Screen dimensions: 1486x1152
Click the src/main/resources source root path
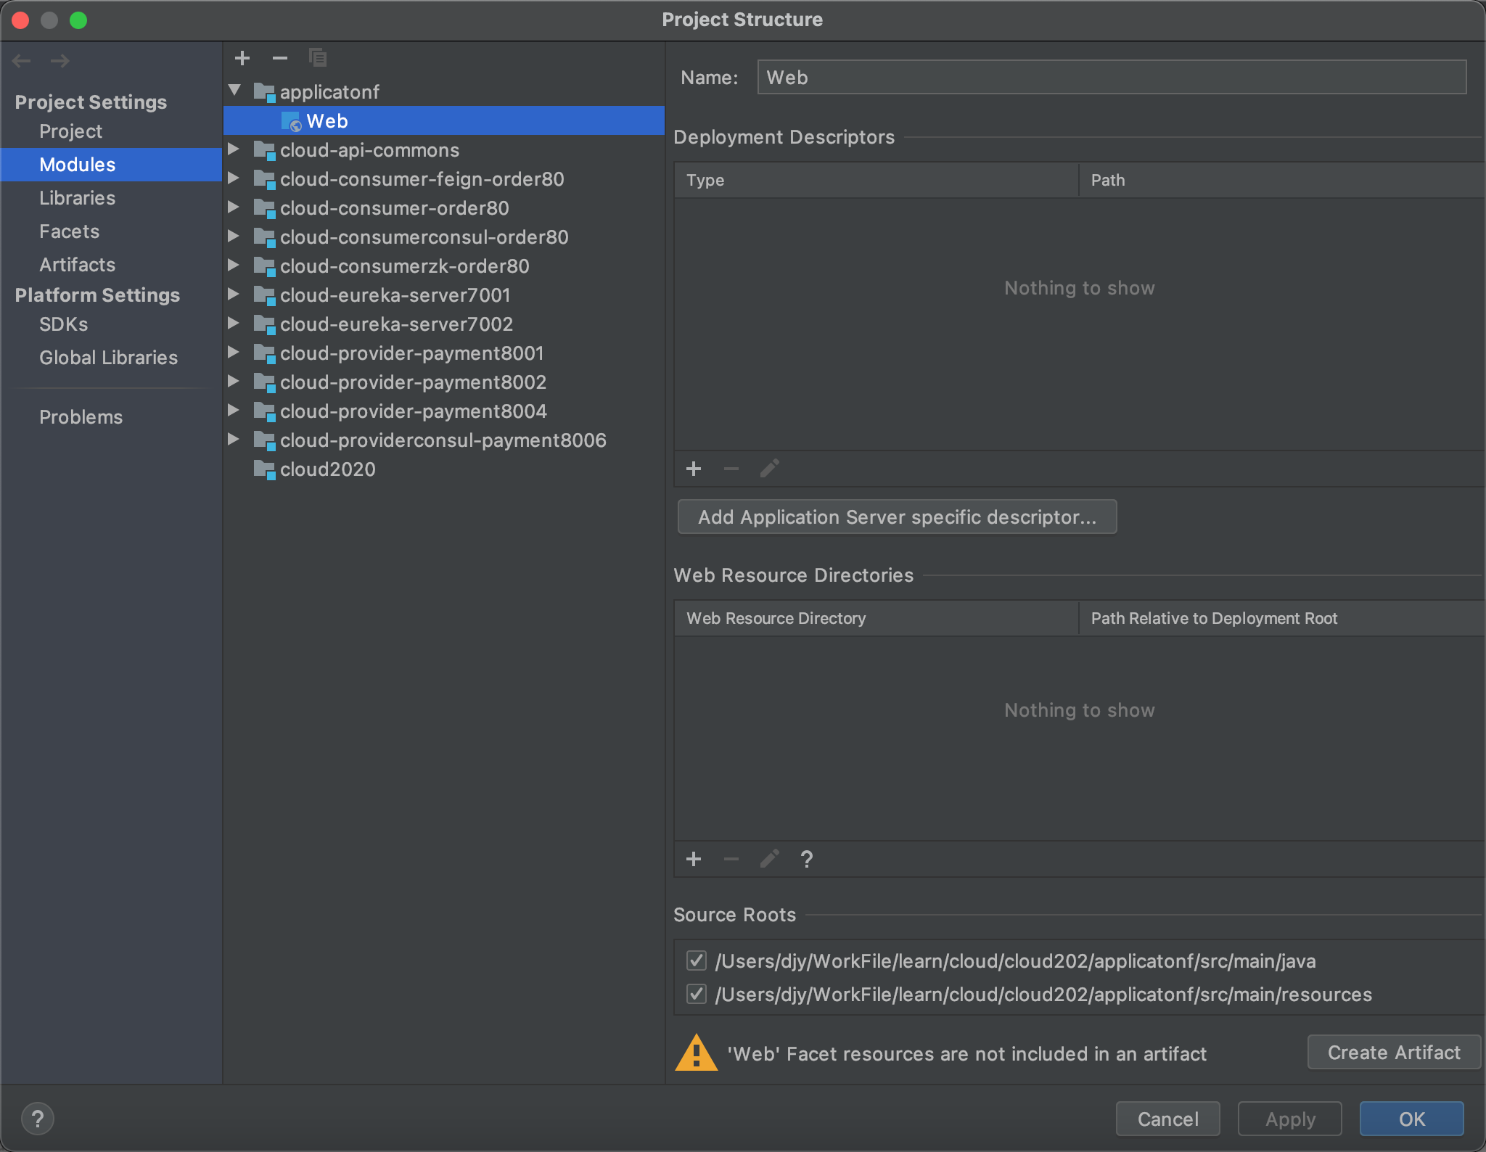(x=1043, y=995)
